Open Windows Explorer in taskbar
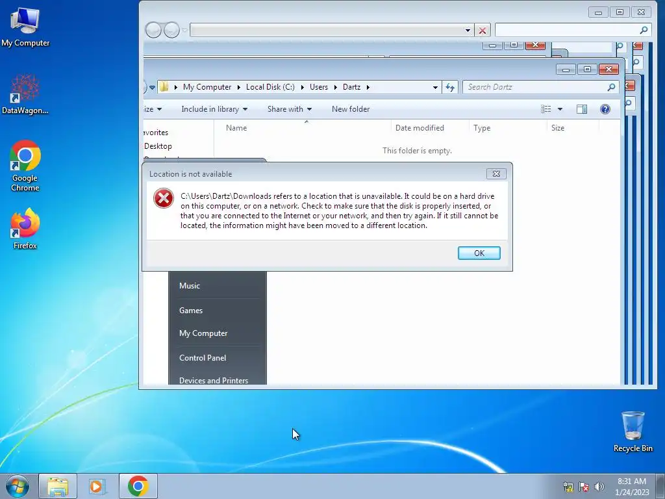 pyautogui.click(x=58, y=486)
